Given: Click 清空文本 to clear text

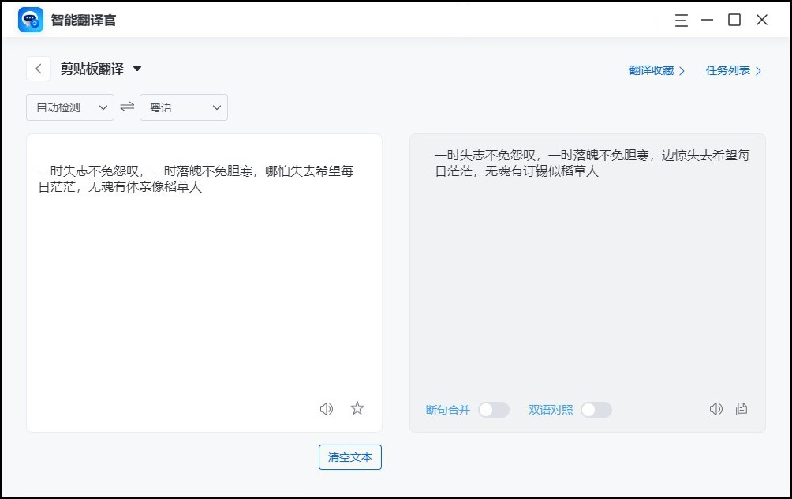Looking at the screenshot, I should [349, 456].
